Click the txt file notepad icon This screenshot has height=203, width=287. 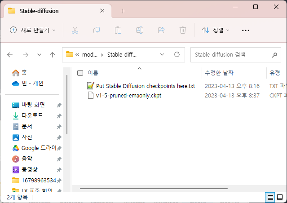91,86
